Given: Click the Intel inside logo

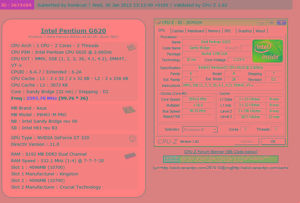Looking at the screenshot, I should coord(267,51).
